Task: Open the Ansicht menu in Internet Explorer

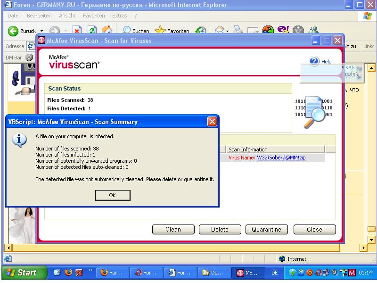Action: pos(67,16)
